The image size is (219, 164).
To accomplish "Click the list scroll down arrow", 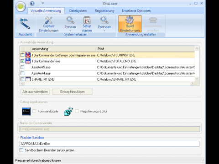I will (x=197, y=79).
